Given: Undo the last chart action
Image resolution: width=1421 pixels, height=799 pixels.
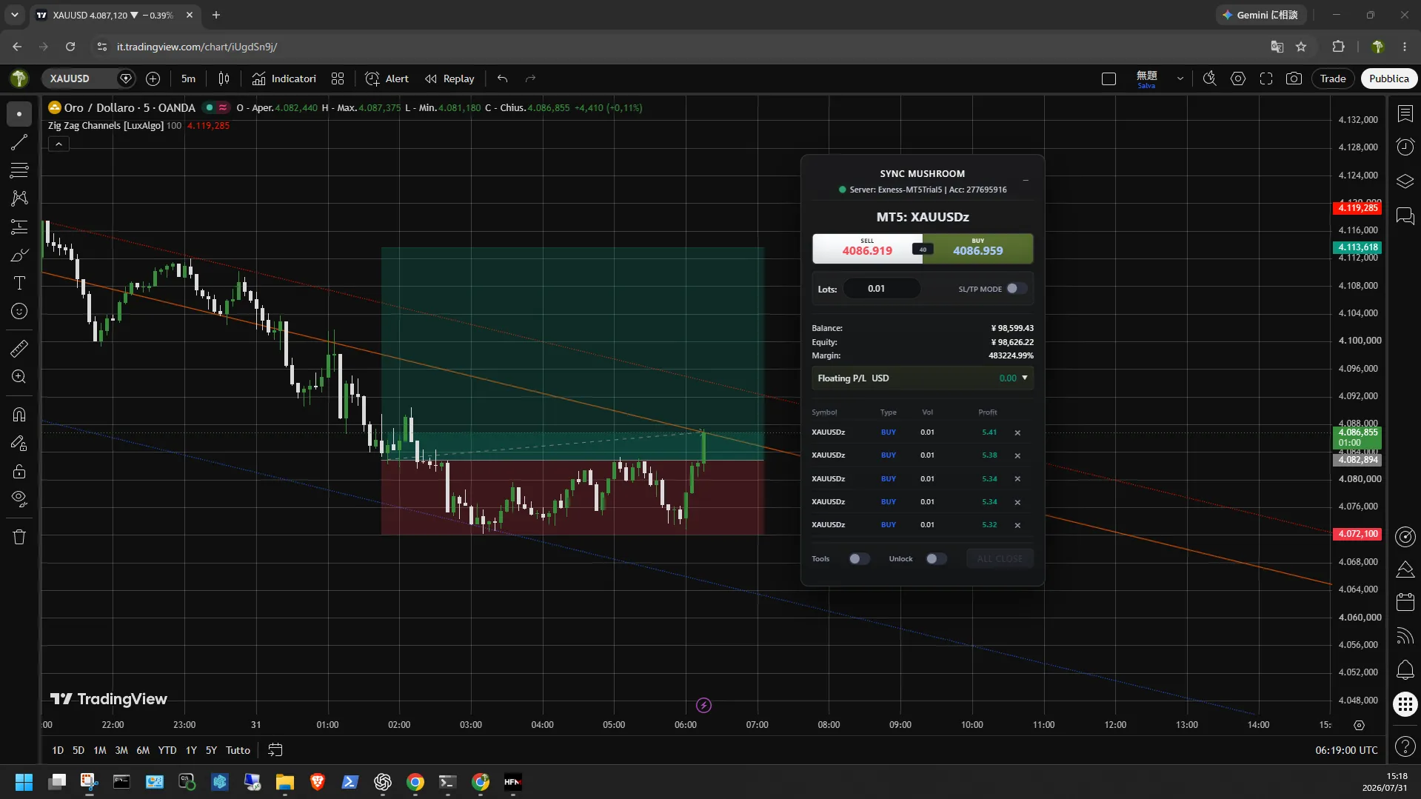Looking at the screenshot, I should coord(503,78).
